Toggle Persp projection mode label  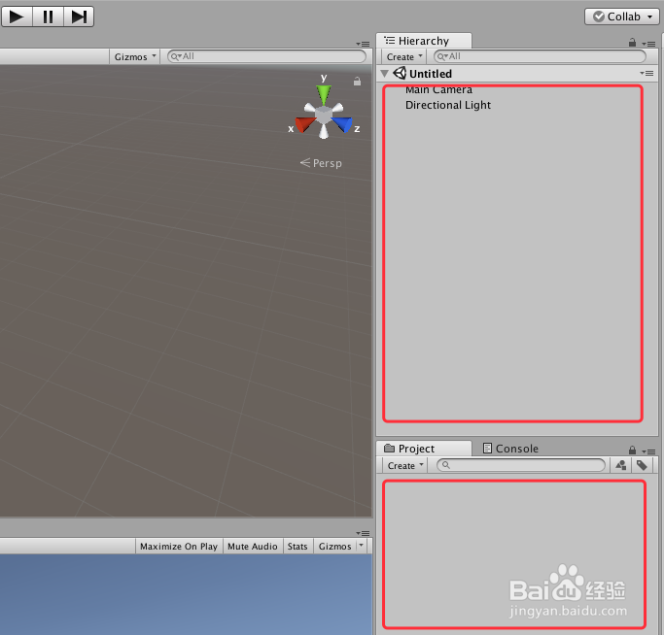coord(321,163)
